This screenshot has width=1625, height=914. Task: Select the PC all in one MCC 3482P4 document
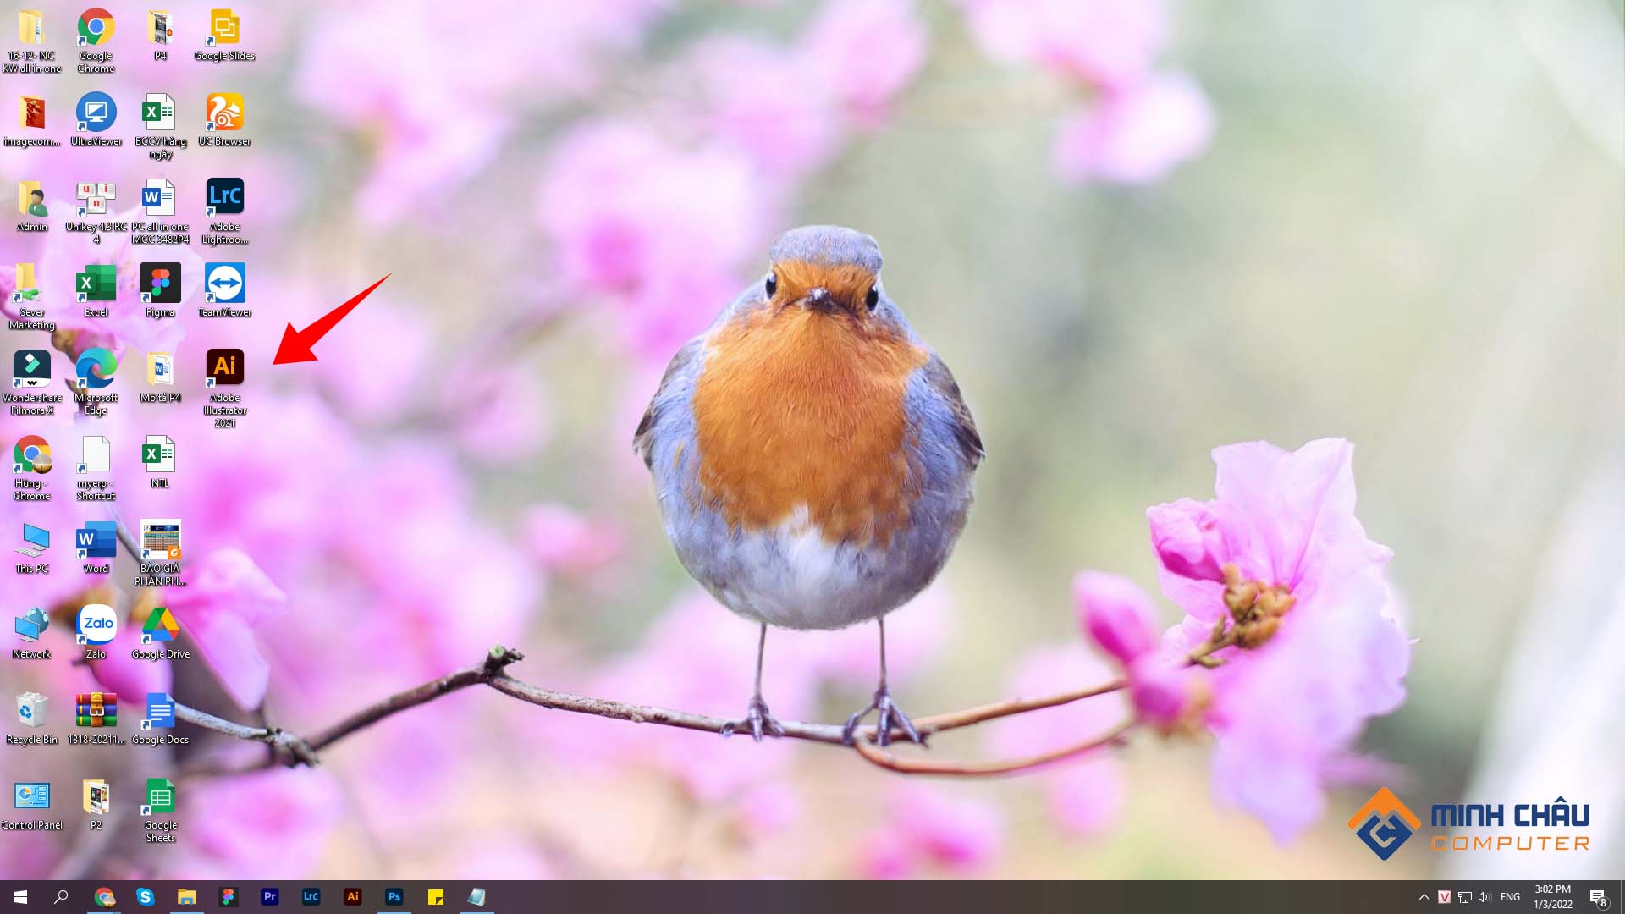[x=160, y=212]
